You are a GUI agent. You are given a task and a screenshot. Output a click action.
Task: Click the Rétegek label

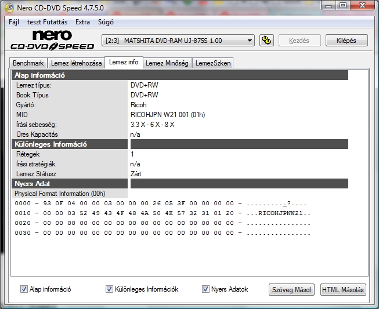point(28,154)
